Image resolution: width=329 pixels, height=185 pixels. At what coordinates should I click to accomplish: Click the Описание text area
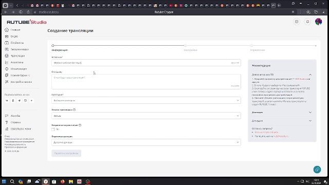146,82
